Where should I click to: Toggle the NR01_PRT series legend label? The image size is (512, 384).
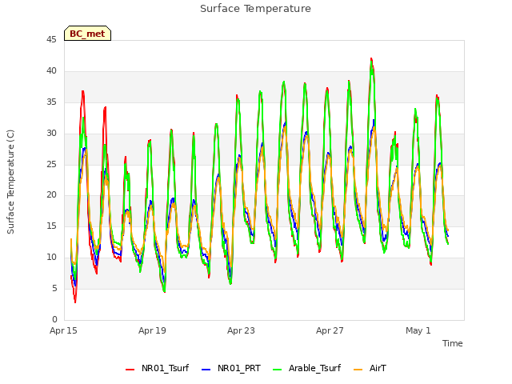tap(239, 368)
